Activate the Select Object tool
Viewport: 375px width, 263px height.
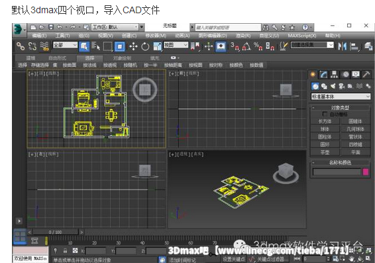point(84,46)
